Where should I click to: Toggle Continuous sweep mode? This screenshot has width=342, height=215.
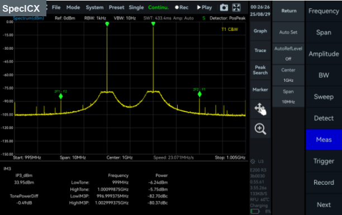pos(158,7)
